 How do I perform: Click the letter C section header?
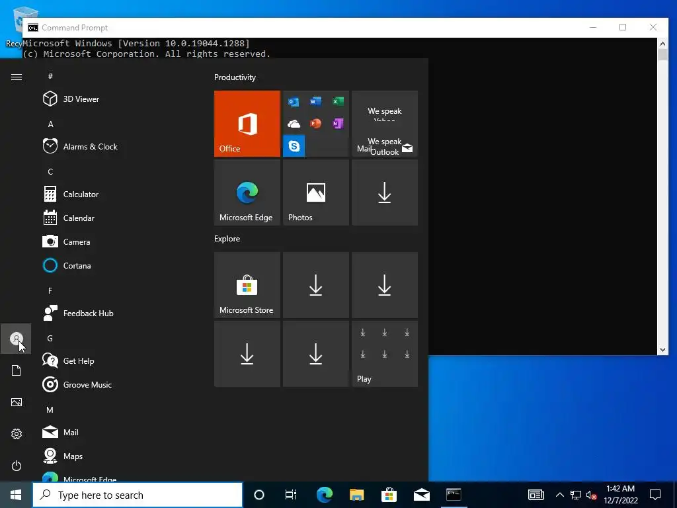pos(50,171)
